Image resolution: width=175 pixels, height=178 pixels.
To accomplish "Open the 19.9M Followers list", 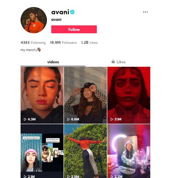I will point(64,42).
